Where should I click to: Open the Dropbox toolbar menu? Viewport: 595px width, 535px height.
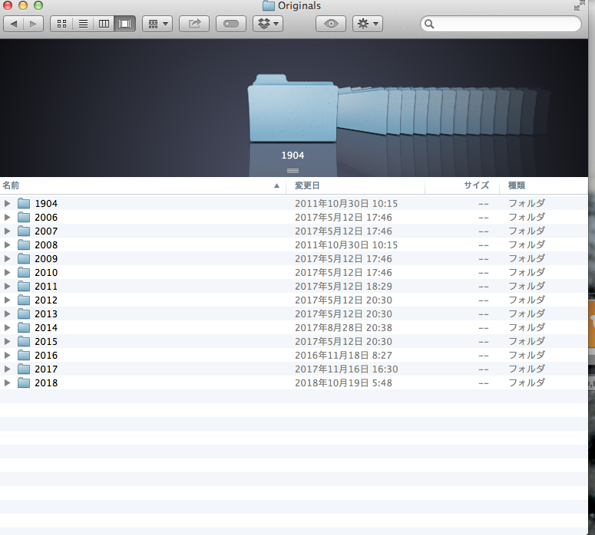click(x=268, y=24)
